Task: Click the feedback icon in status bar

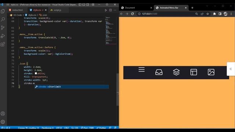Action: (110, 128)
